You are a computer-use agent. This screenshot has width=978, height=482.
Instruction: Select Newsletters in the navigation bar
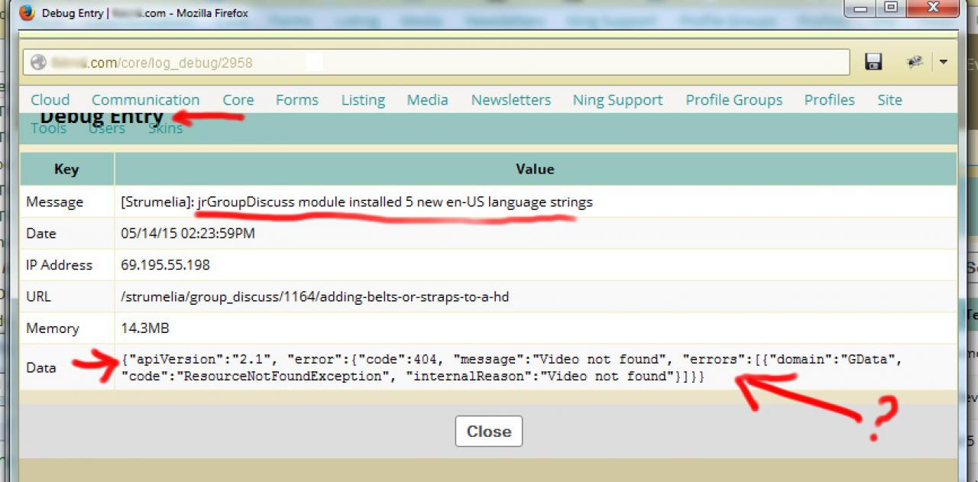pos(510,100)
